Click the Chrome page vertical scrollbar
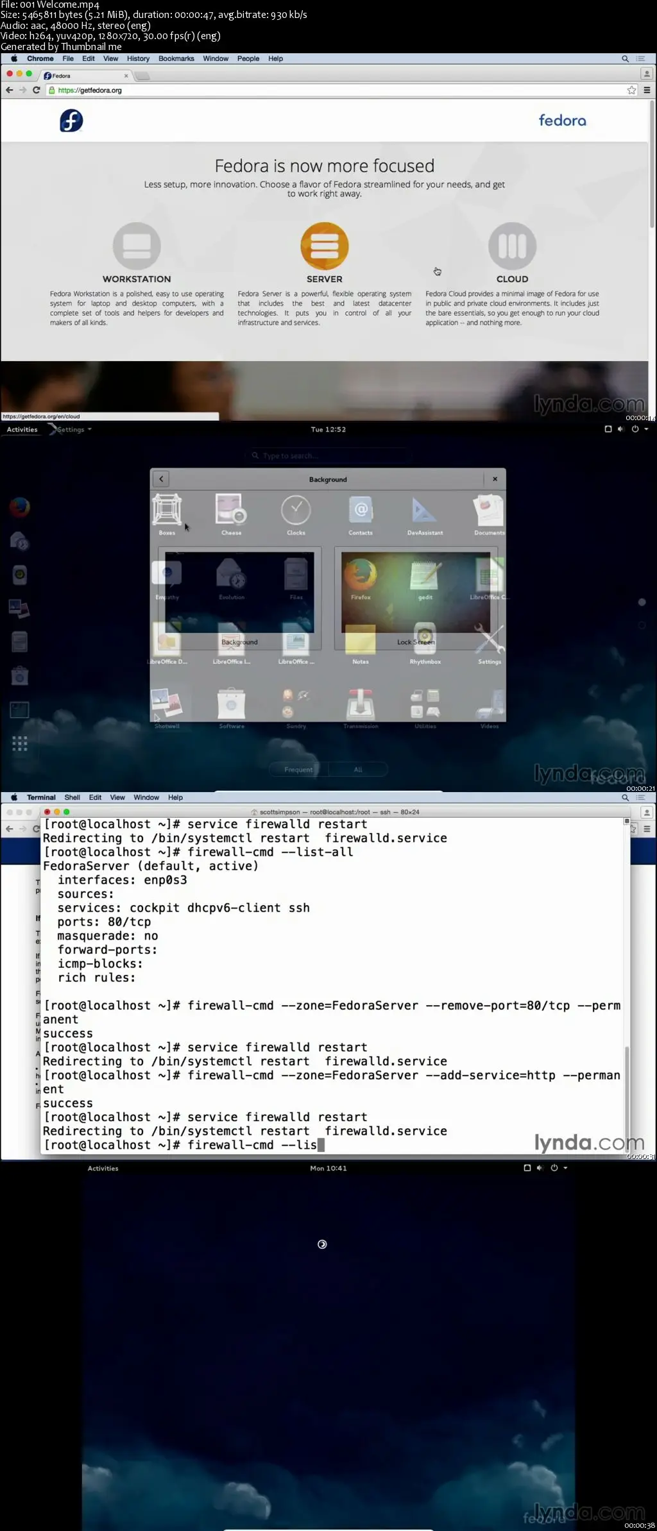This screenshot has width=657, height=1531. pyautogui.click(x=652, y=164)
